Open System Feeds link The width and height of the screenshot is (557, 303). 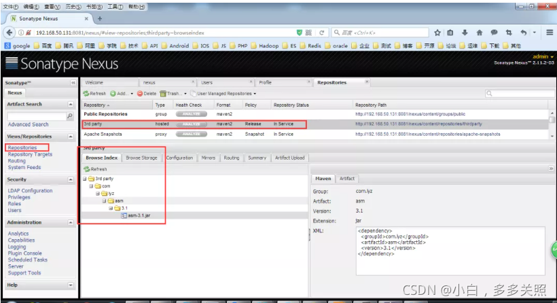pos(24,167)
